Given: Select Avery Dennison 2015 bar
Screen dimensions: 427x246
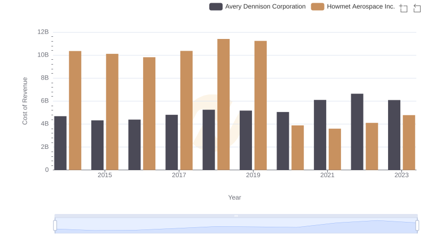Looking at the screenshot, I should pyautogui.click(x=98, y=145).
